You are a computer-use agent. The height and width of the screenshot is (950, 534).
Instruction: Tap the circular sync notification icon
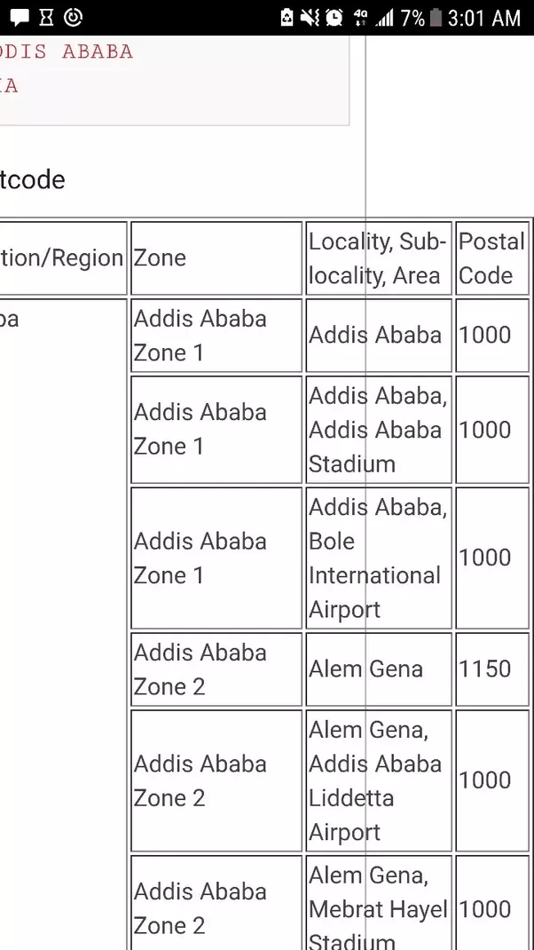coord(74,17)
